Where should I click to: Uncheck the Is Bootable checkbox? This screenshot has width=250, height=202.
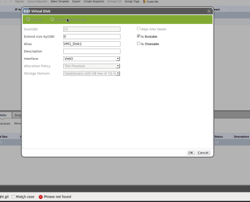point(139,36)
